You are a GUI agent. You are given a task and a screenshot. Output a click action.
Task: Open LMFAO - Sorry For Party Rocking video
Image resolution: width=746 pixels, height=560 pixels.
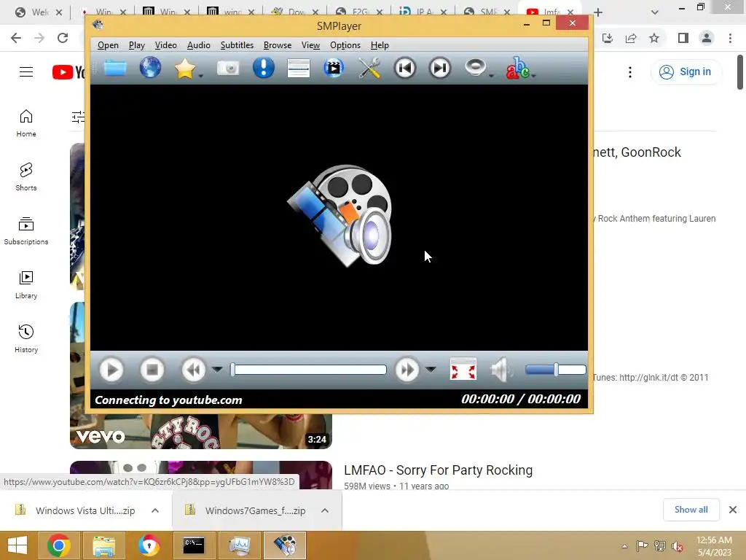point(438,470)
